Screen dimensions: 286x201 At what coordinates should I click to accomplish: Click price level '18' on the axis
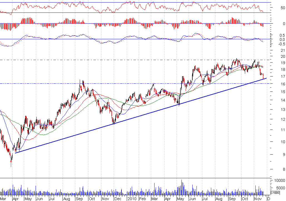point(283,70)
